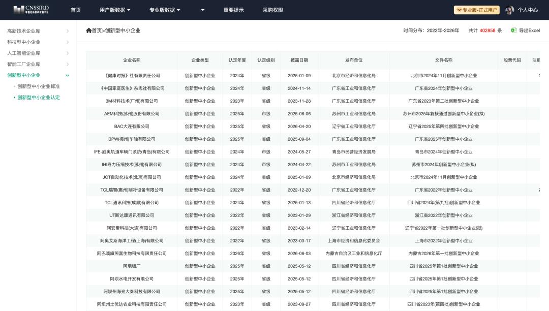Open the user avatar picture
Viewport: 549px width, 311px height.
click(509, 10)
